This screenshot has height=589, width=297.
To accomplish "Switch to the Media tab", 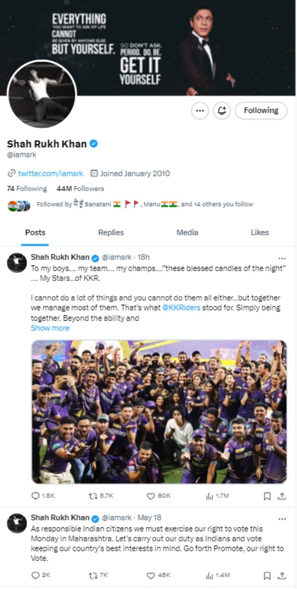I will [x=187, y=233].
